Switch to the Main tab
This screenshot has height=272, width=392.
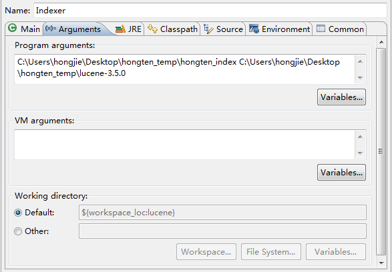tap(24, 29)
